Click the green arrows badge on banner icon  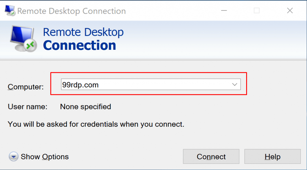30,46
